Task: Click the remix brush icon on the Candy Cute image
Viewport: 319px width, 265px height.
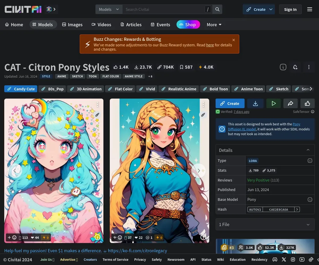Action: [x=97, y=115]
